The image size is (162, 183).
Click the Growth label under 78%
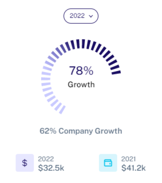(x=81, y=84)
